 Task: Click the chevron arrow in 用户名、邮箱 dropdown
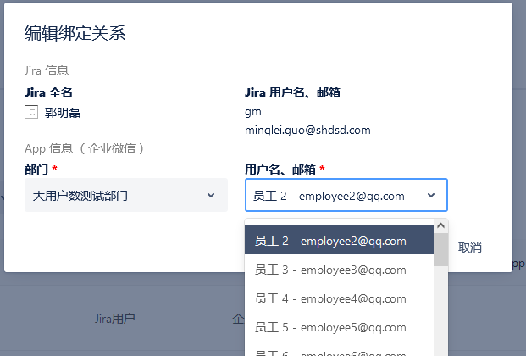431,196
